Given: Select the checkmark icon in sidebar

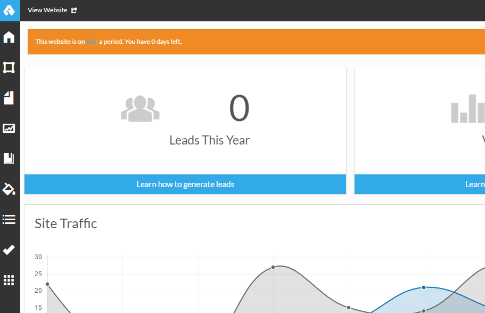Looking at the screenshot, I should tap(9, 250).
